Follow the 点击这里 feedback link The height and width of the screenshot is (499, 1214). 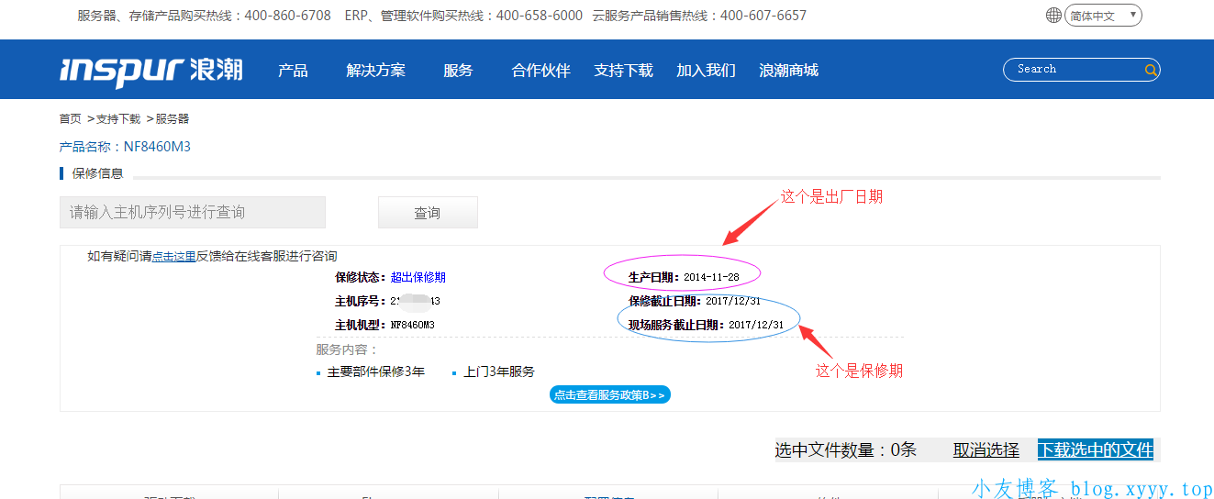click(173, 257)
